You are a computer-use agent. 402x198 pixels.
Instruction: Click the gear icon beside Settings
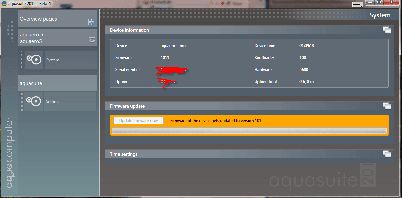pos(34,101)
